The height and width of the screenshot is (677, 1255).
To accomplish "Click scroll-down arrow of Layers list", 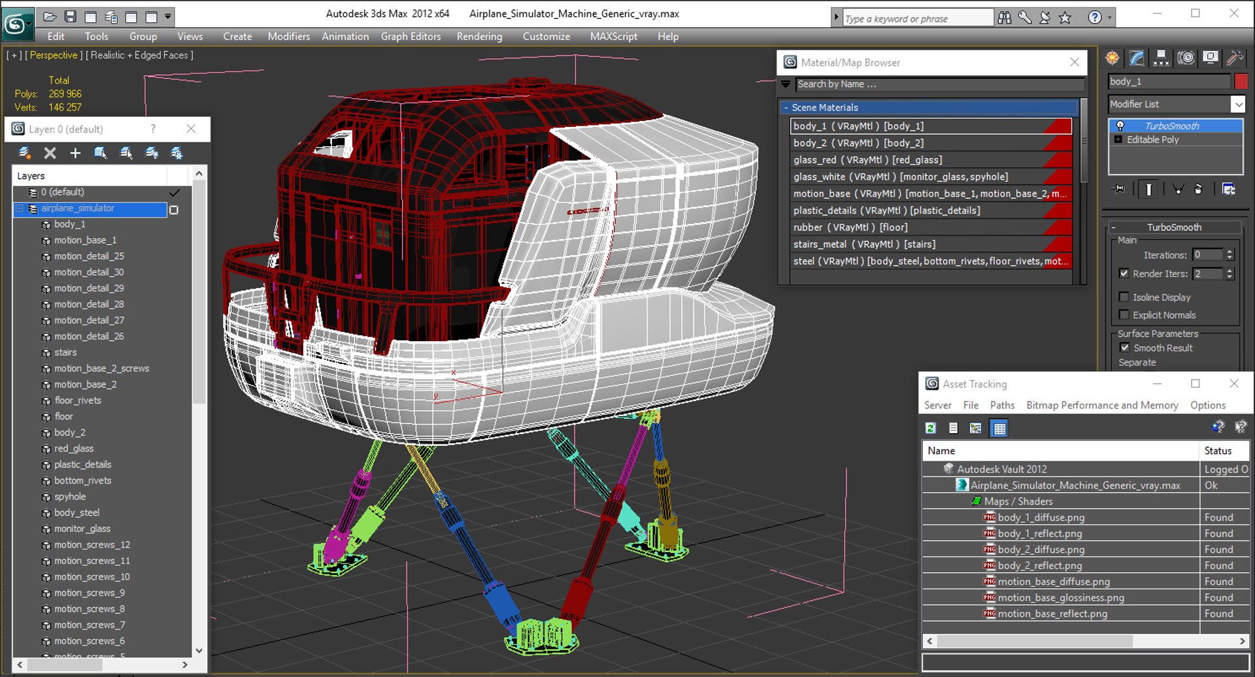I will coord(199,651).
